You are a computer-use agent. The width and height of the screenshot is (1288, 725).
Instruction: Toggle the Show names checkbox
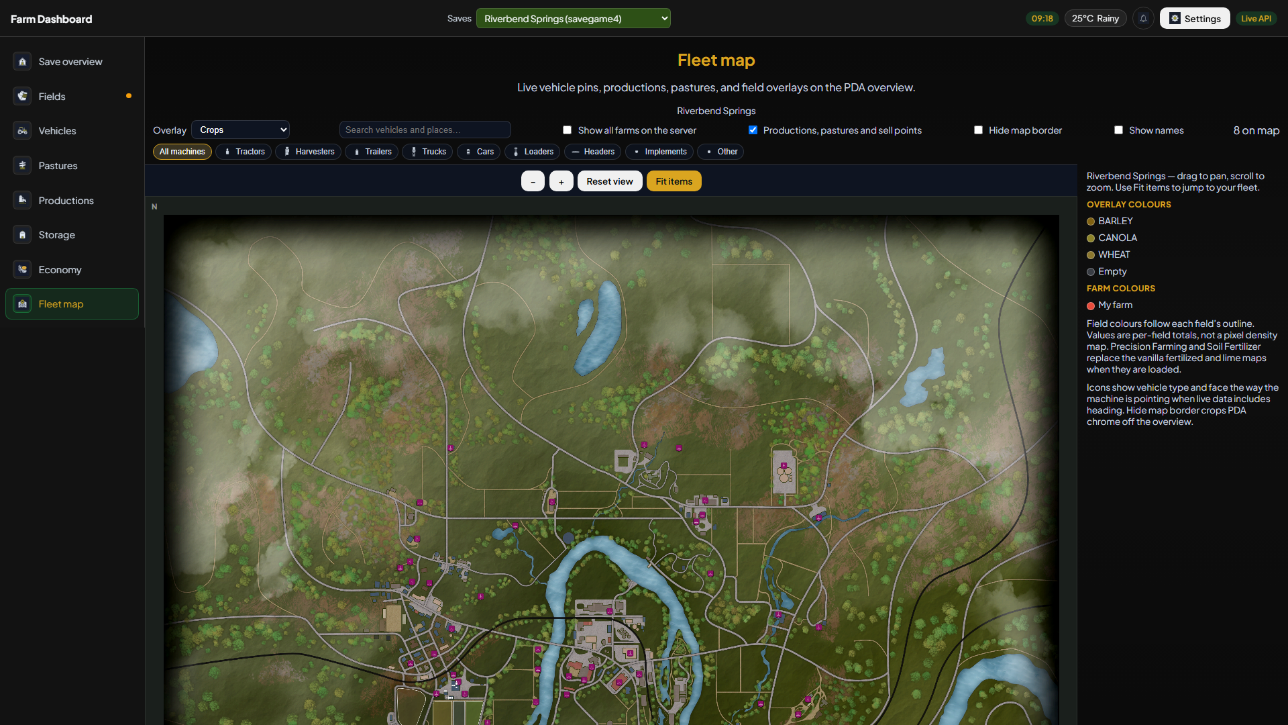pyautogui.click(x=1118, y=130)
